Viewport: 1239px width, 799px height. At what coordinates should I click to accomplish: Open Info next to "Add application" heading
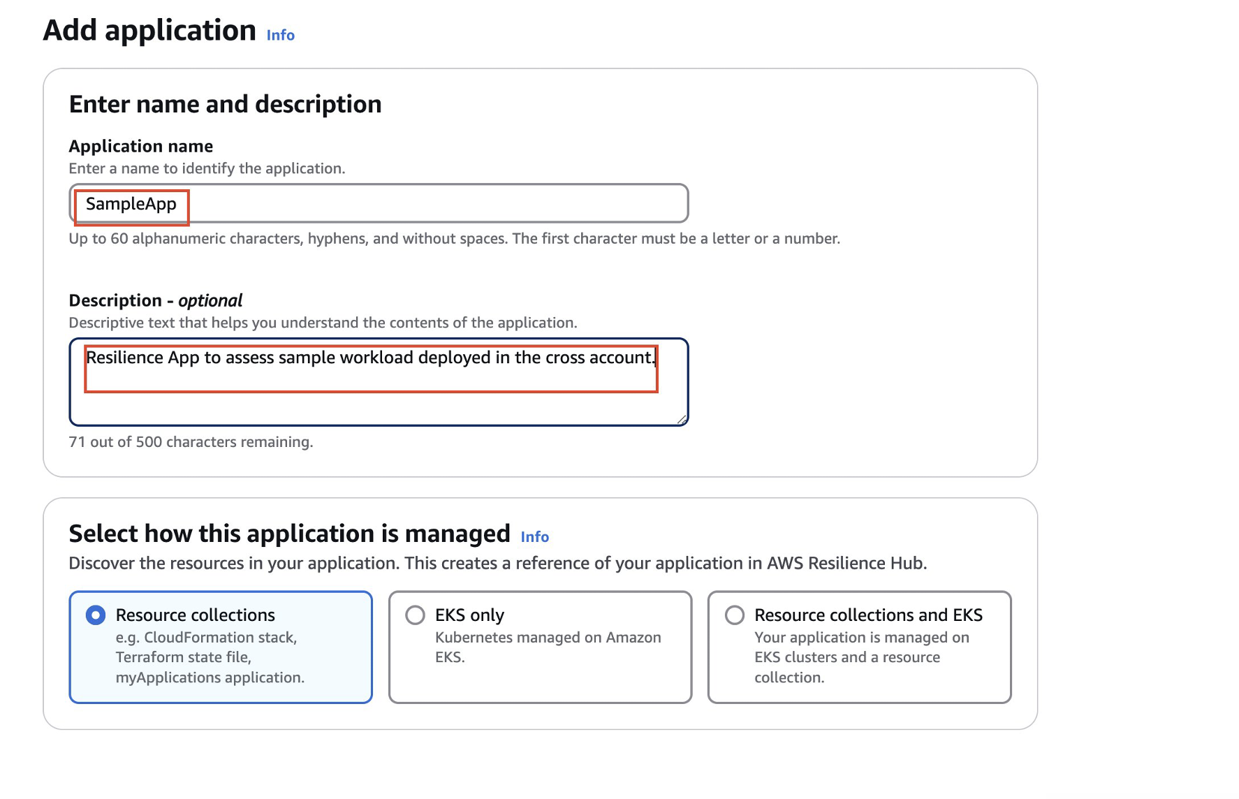click(279, 34)
